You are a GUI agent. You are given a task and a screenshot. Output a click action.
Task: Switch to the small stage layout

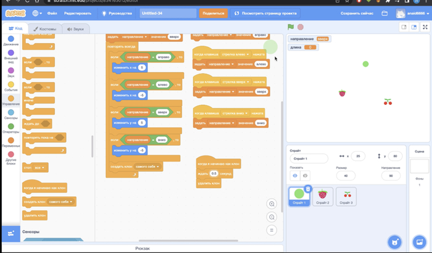click(404, 27)
